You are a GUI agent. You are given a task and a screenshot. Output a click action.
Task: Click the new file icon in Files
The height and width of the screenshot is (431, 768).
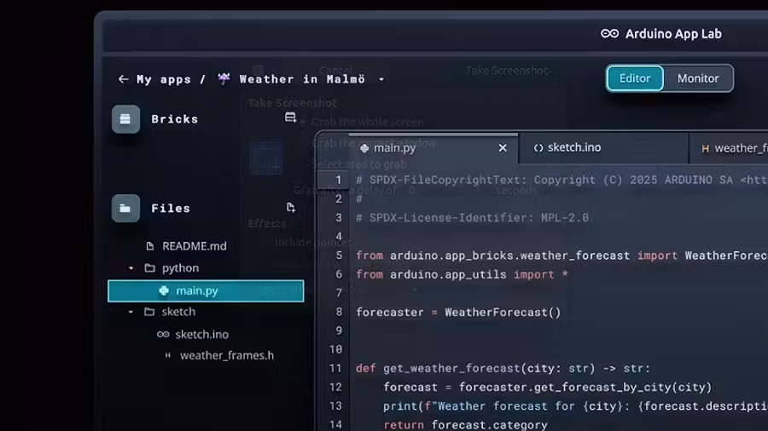(x=290, y=207)
